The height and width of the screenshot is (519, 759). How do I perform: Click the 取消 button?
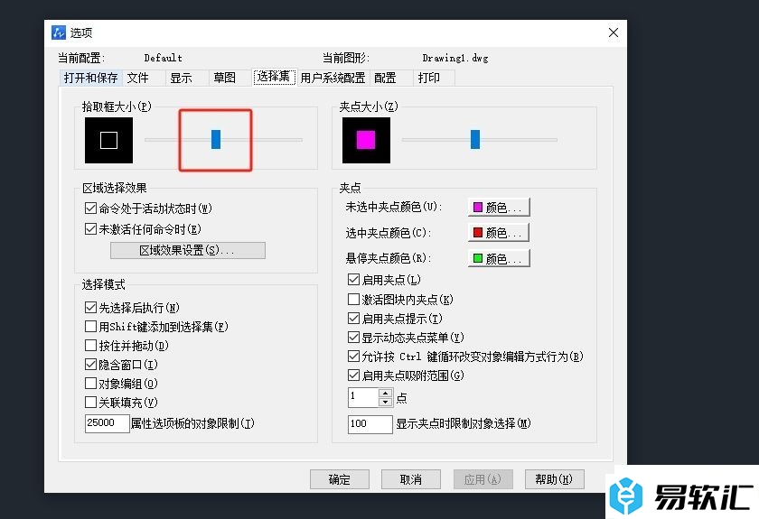coord(411,479)
